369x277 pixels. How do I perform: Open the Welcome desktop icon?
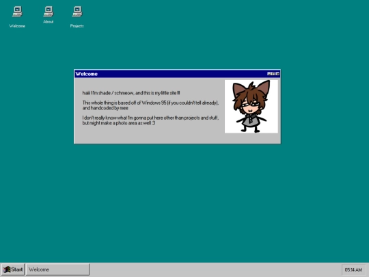tap(17, 17)
